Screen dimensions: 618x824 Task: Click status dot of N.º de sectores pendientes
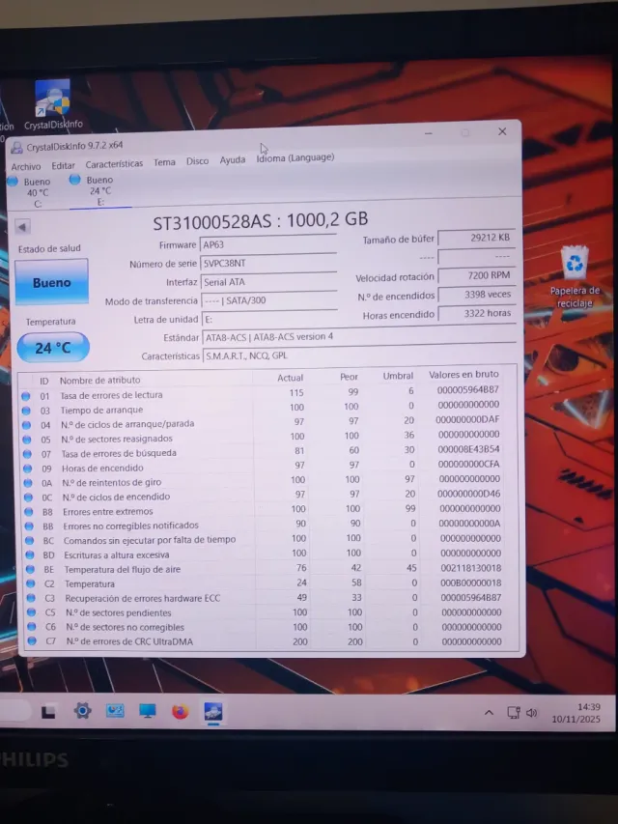32,612
